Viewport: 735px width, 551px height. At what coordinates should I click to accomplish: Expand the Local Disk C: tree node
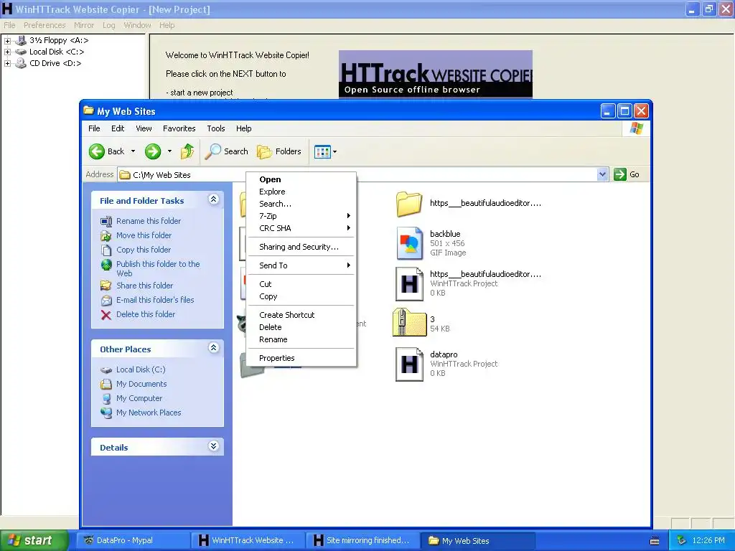[x=7, y=52]
